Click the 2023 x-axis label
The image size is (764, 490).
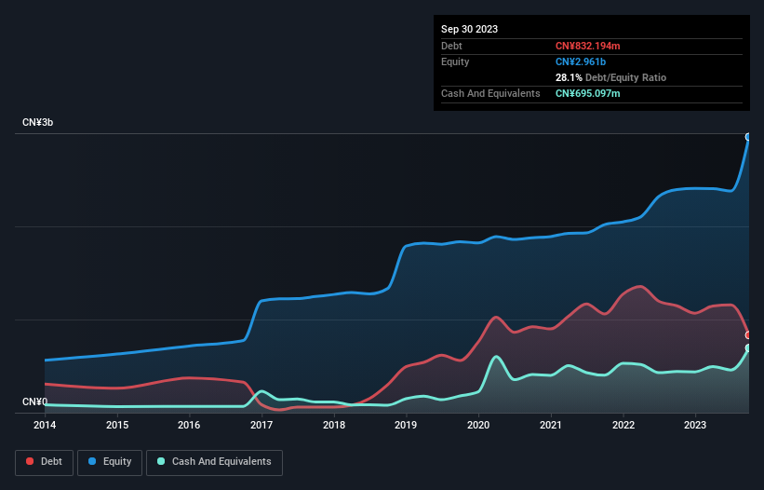tap(695, 425)
